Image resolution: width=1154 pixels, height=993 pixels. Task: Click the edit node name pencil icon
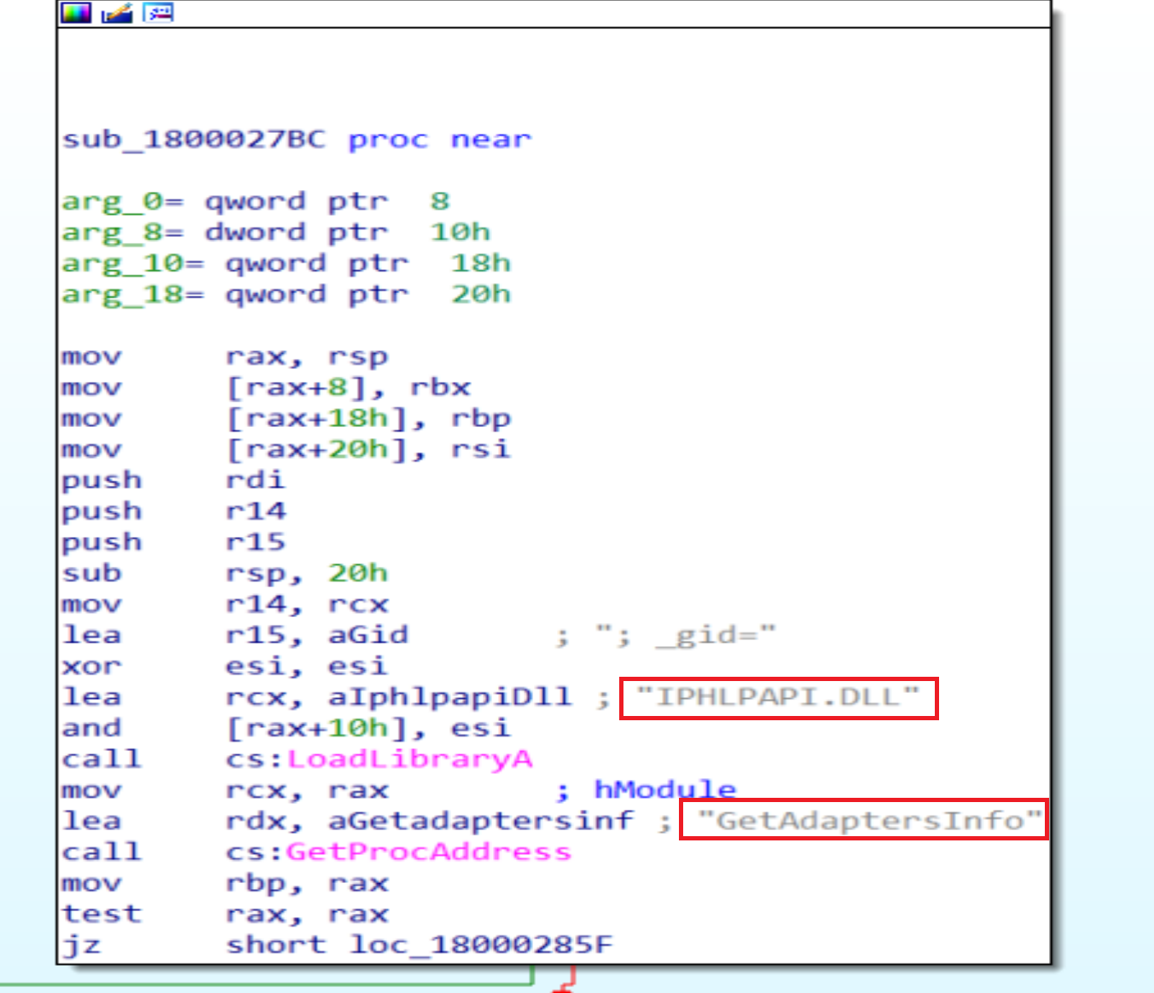(117, 13)
